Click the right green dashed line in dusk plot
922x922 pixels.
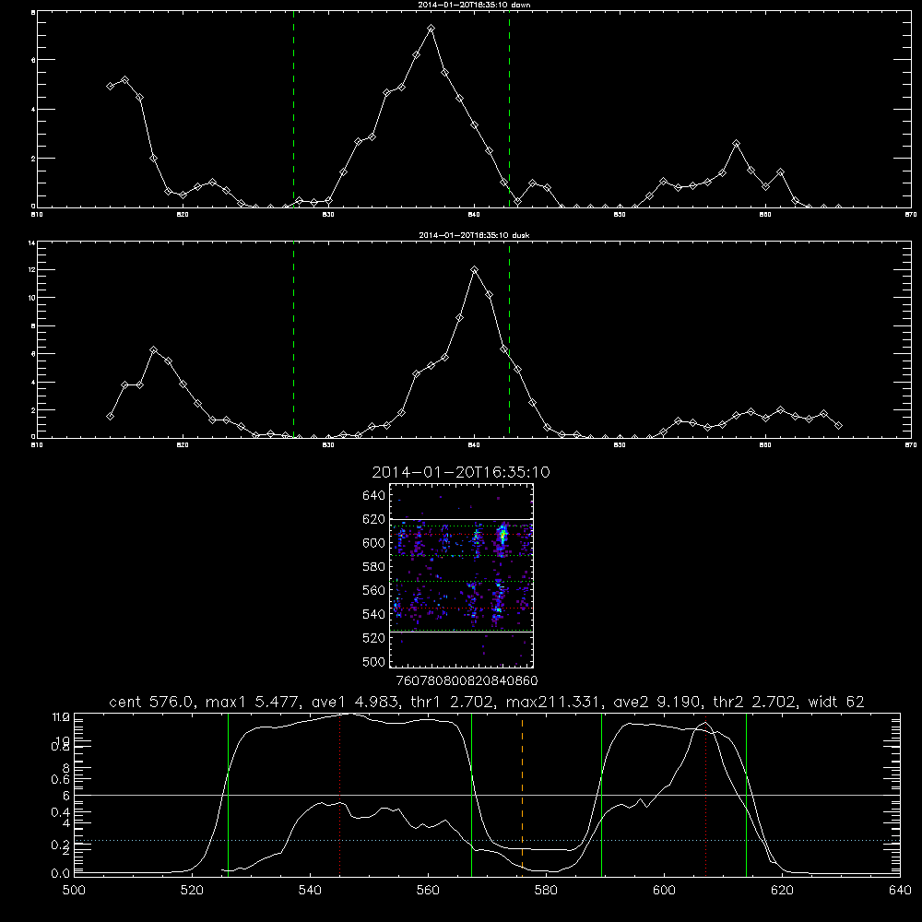(509, 339)
